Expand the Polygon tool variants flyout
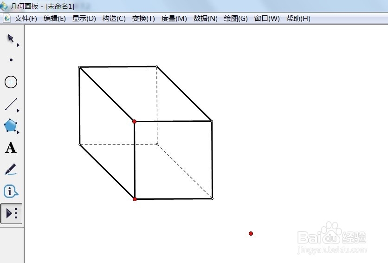 [18, 132]
